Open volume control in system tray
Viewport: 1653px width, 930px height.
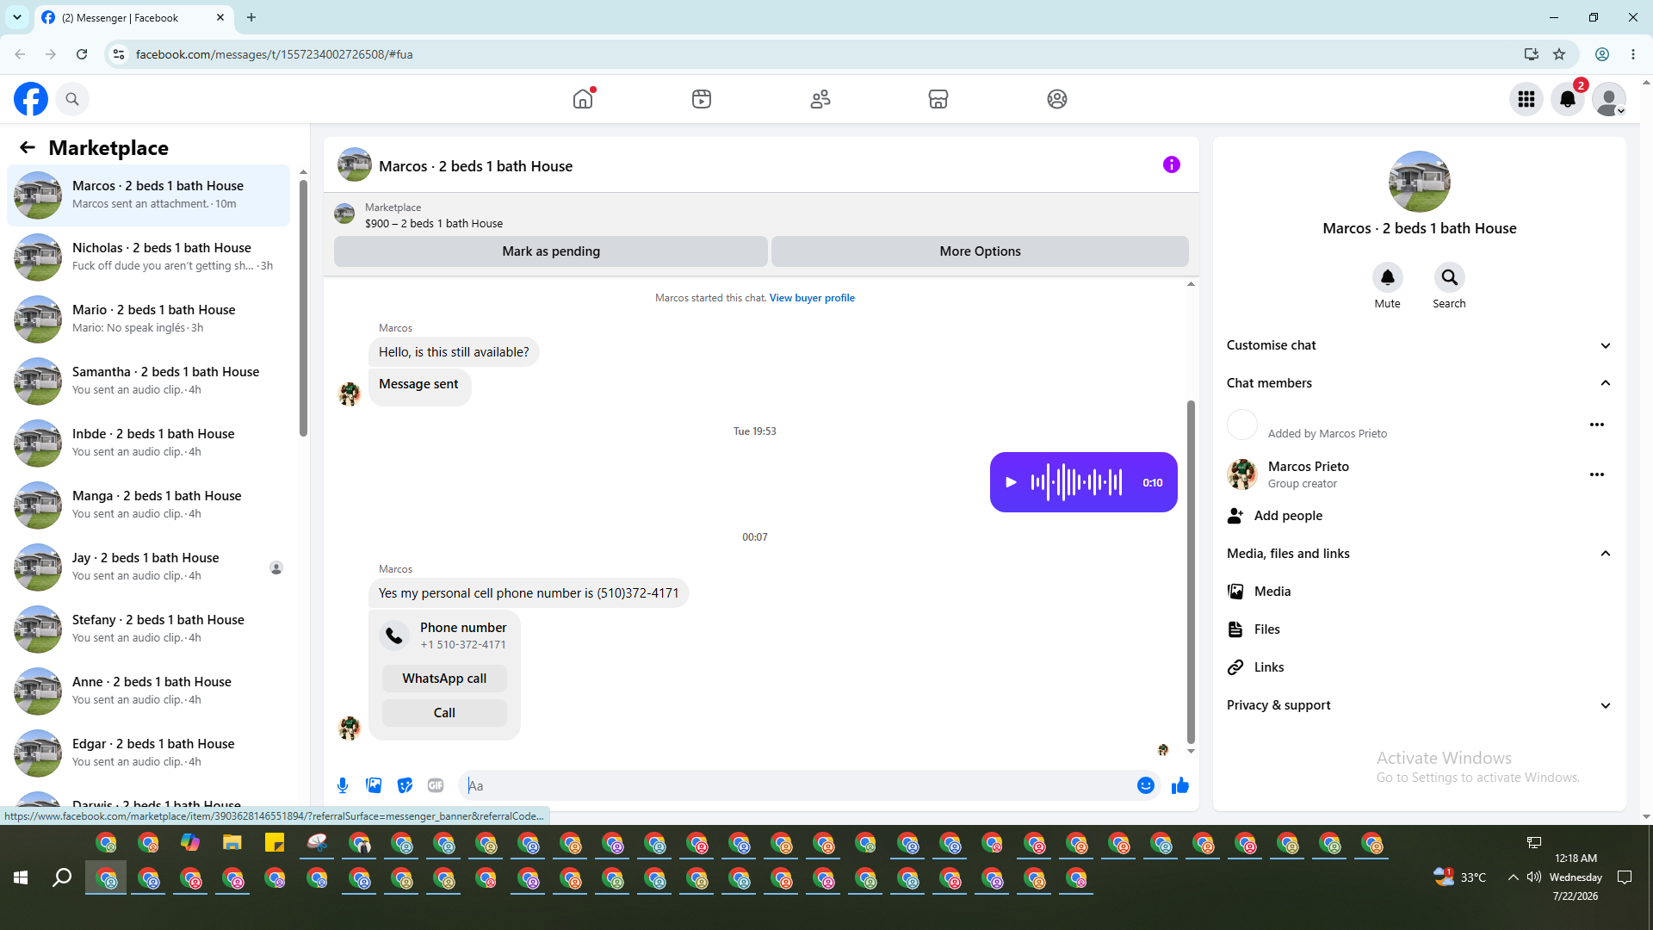click(1534, 877)
